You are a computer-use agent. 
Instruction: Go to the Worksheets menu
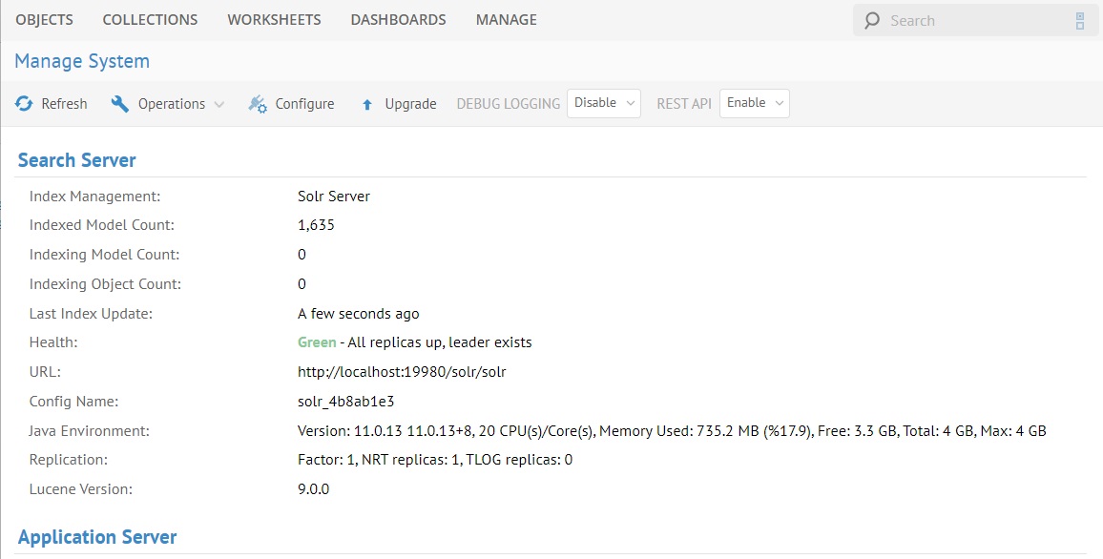click(274, 19)
